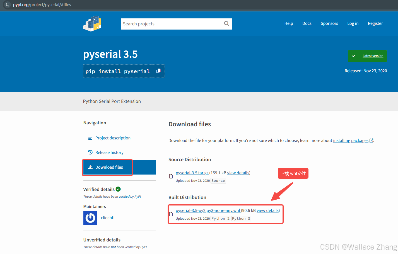Click the Latest version button
The height and width of the screenshot is (254, 398).
[367, 56]
